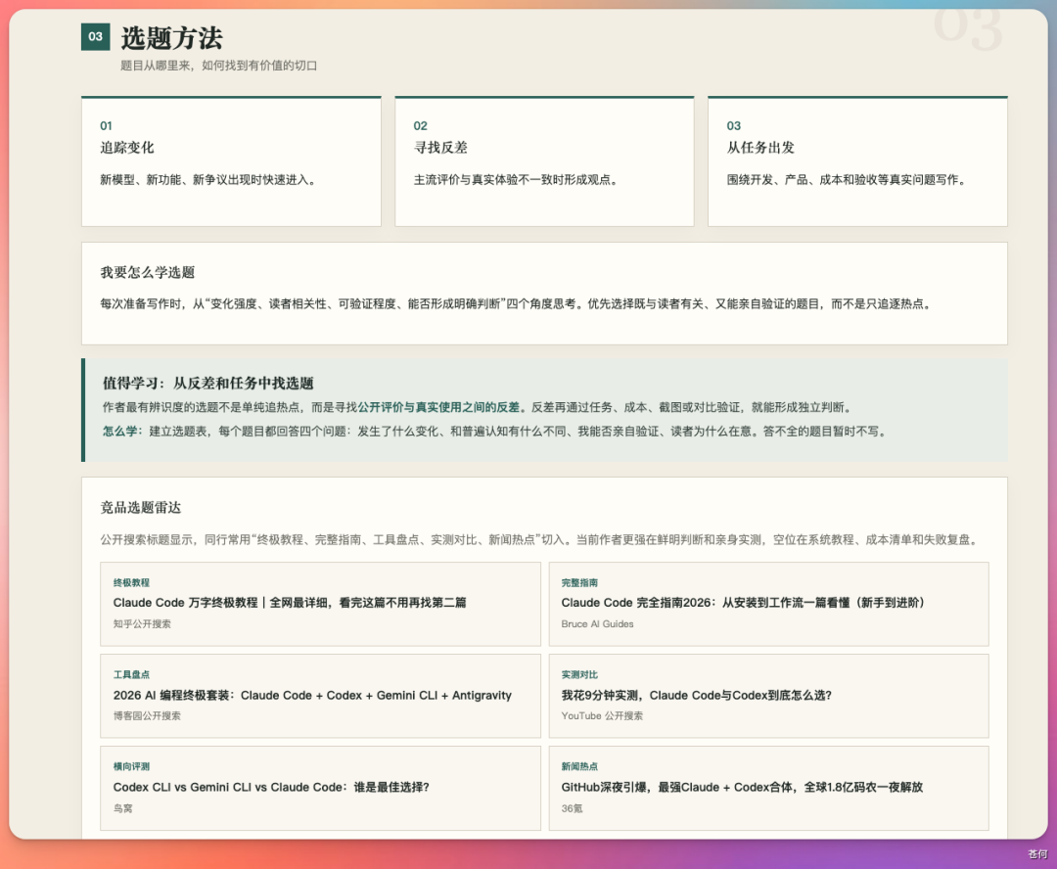Click number 03 in 从任务出发 card

[733, 126]
